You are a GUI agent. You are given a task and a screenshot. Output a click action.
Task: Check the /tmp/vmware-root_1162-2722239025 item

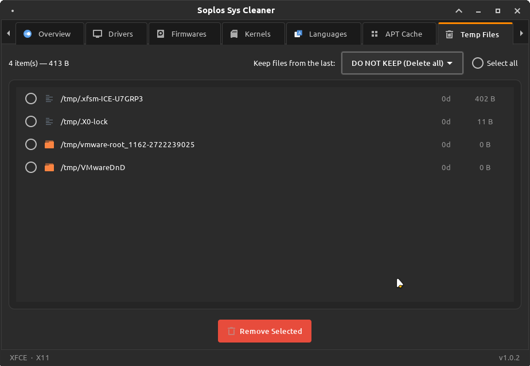31,144
